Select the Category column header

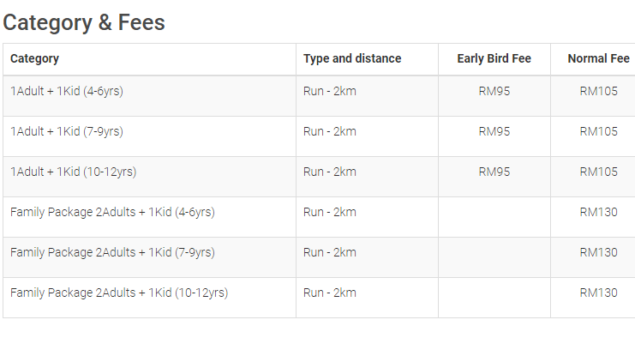click(x=34, y=59)
